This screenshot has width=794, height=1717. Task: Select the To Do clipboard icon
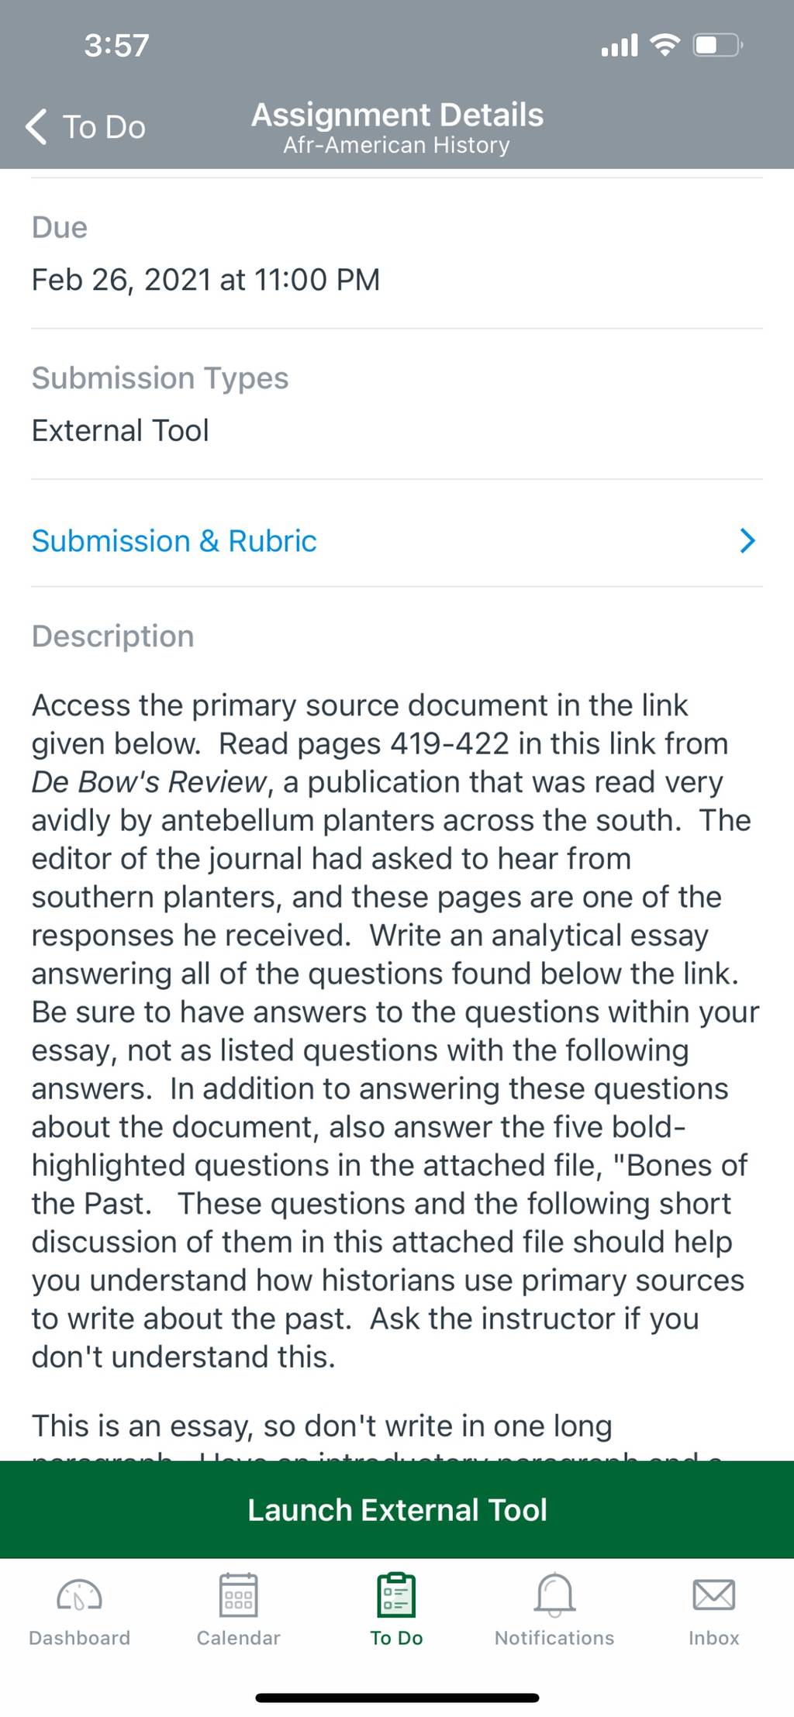click(x=396, y=1595)
